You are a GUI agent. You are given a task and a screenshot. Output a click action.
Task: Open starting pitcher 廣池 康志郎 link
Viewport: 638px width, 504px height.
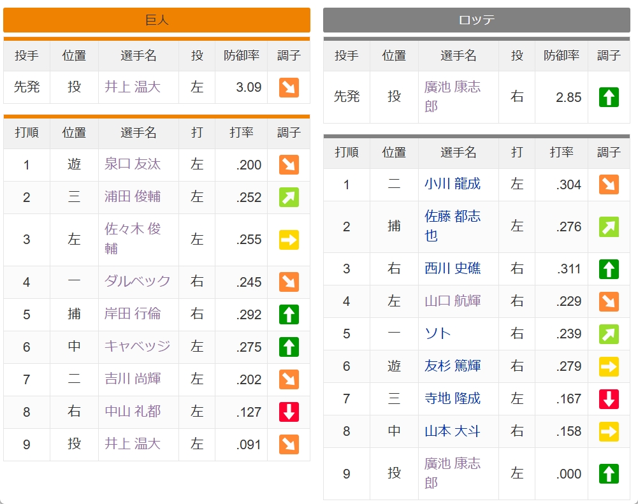453,97
